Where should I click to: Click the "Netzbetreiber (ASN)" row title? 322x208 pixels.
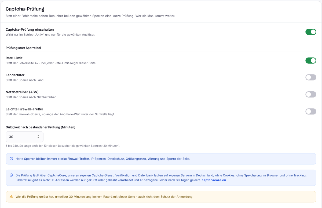pyautogui.click(x=22, y=92)
